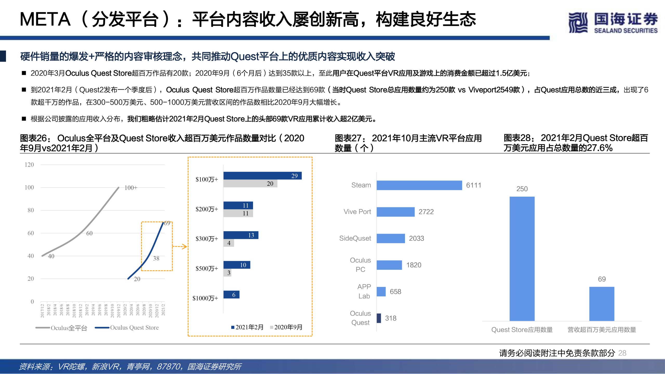Image resolution: width=665 pixels, height=374 pixels.
Task: Select the first bullet about 2020年3月 Oculus Quest Store
Action: pos(280,73)
